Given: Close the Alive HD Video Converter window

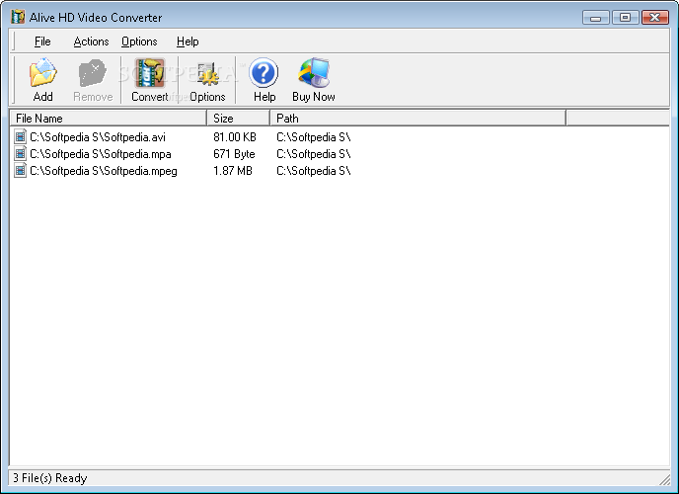Looking at the screenshot, I should tap(654, 18).
